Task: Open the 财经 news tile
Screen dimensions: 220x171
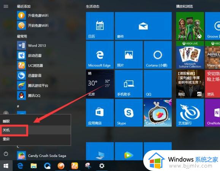Action: (x=190, y=84)
